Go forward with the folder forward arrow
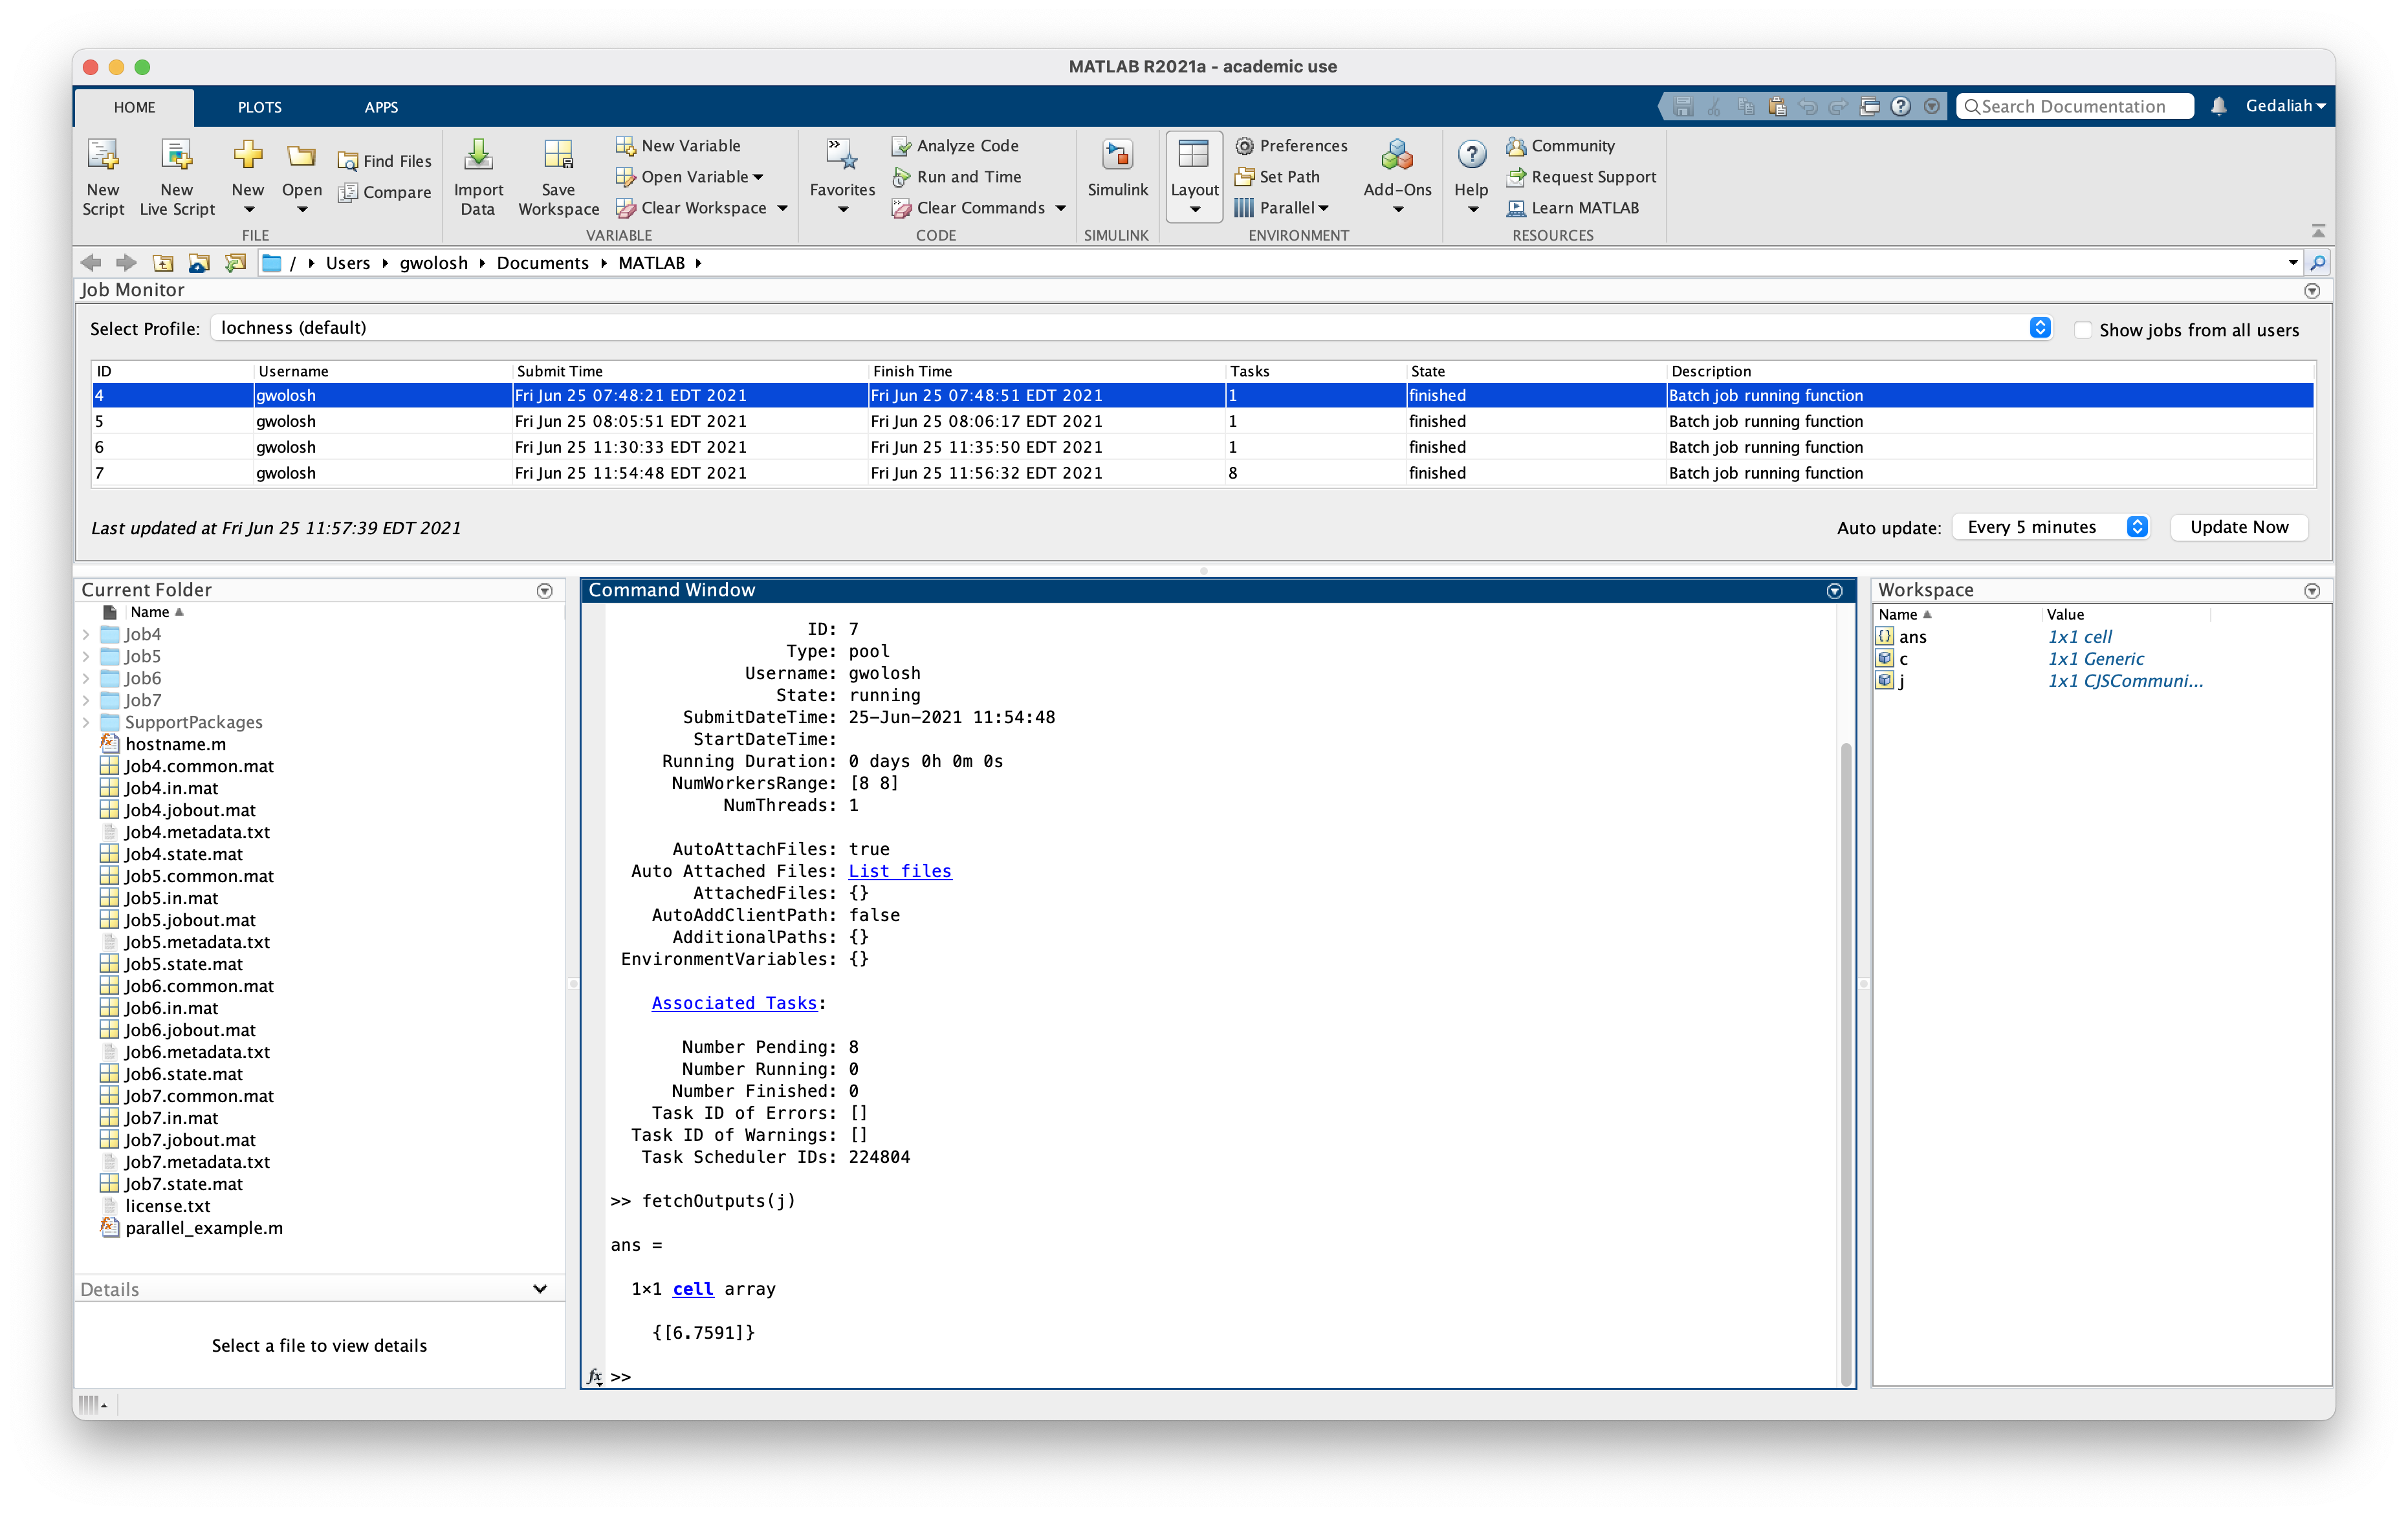Image resolution: width=2408 pixels, height=1516 pixels. point(126,263)
